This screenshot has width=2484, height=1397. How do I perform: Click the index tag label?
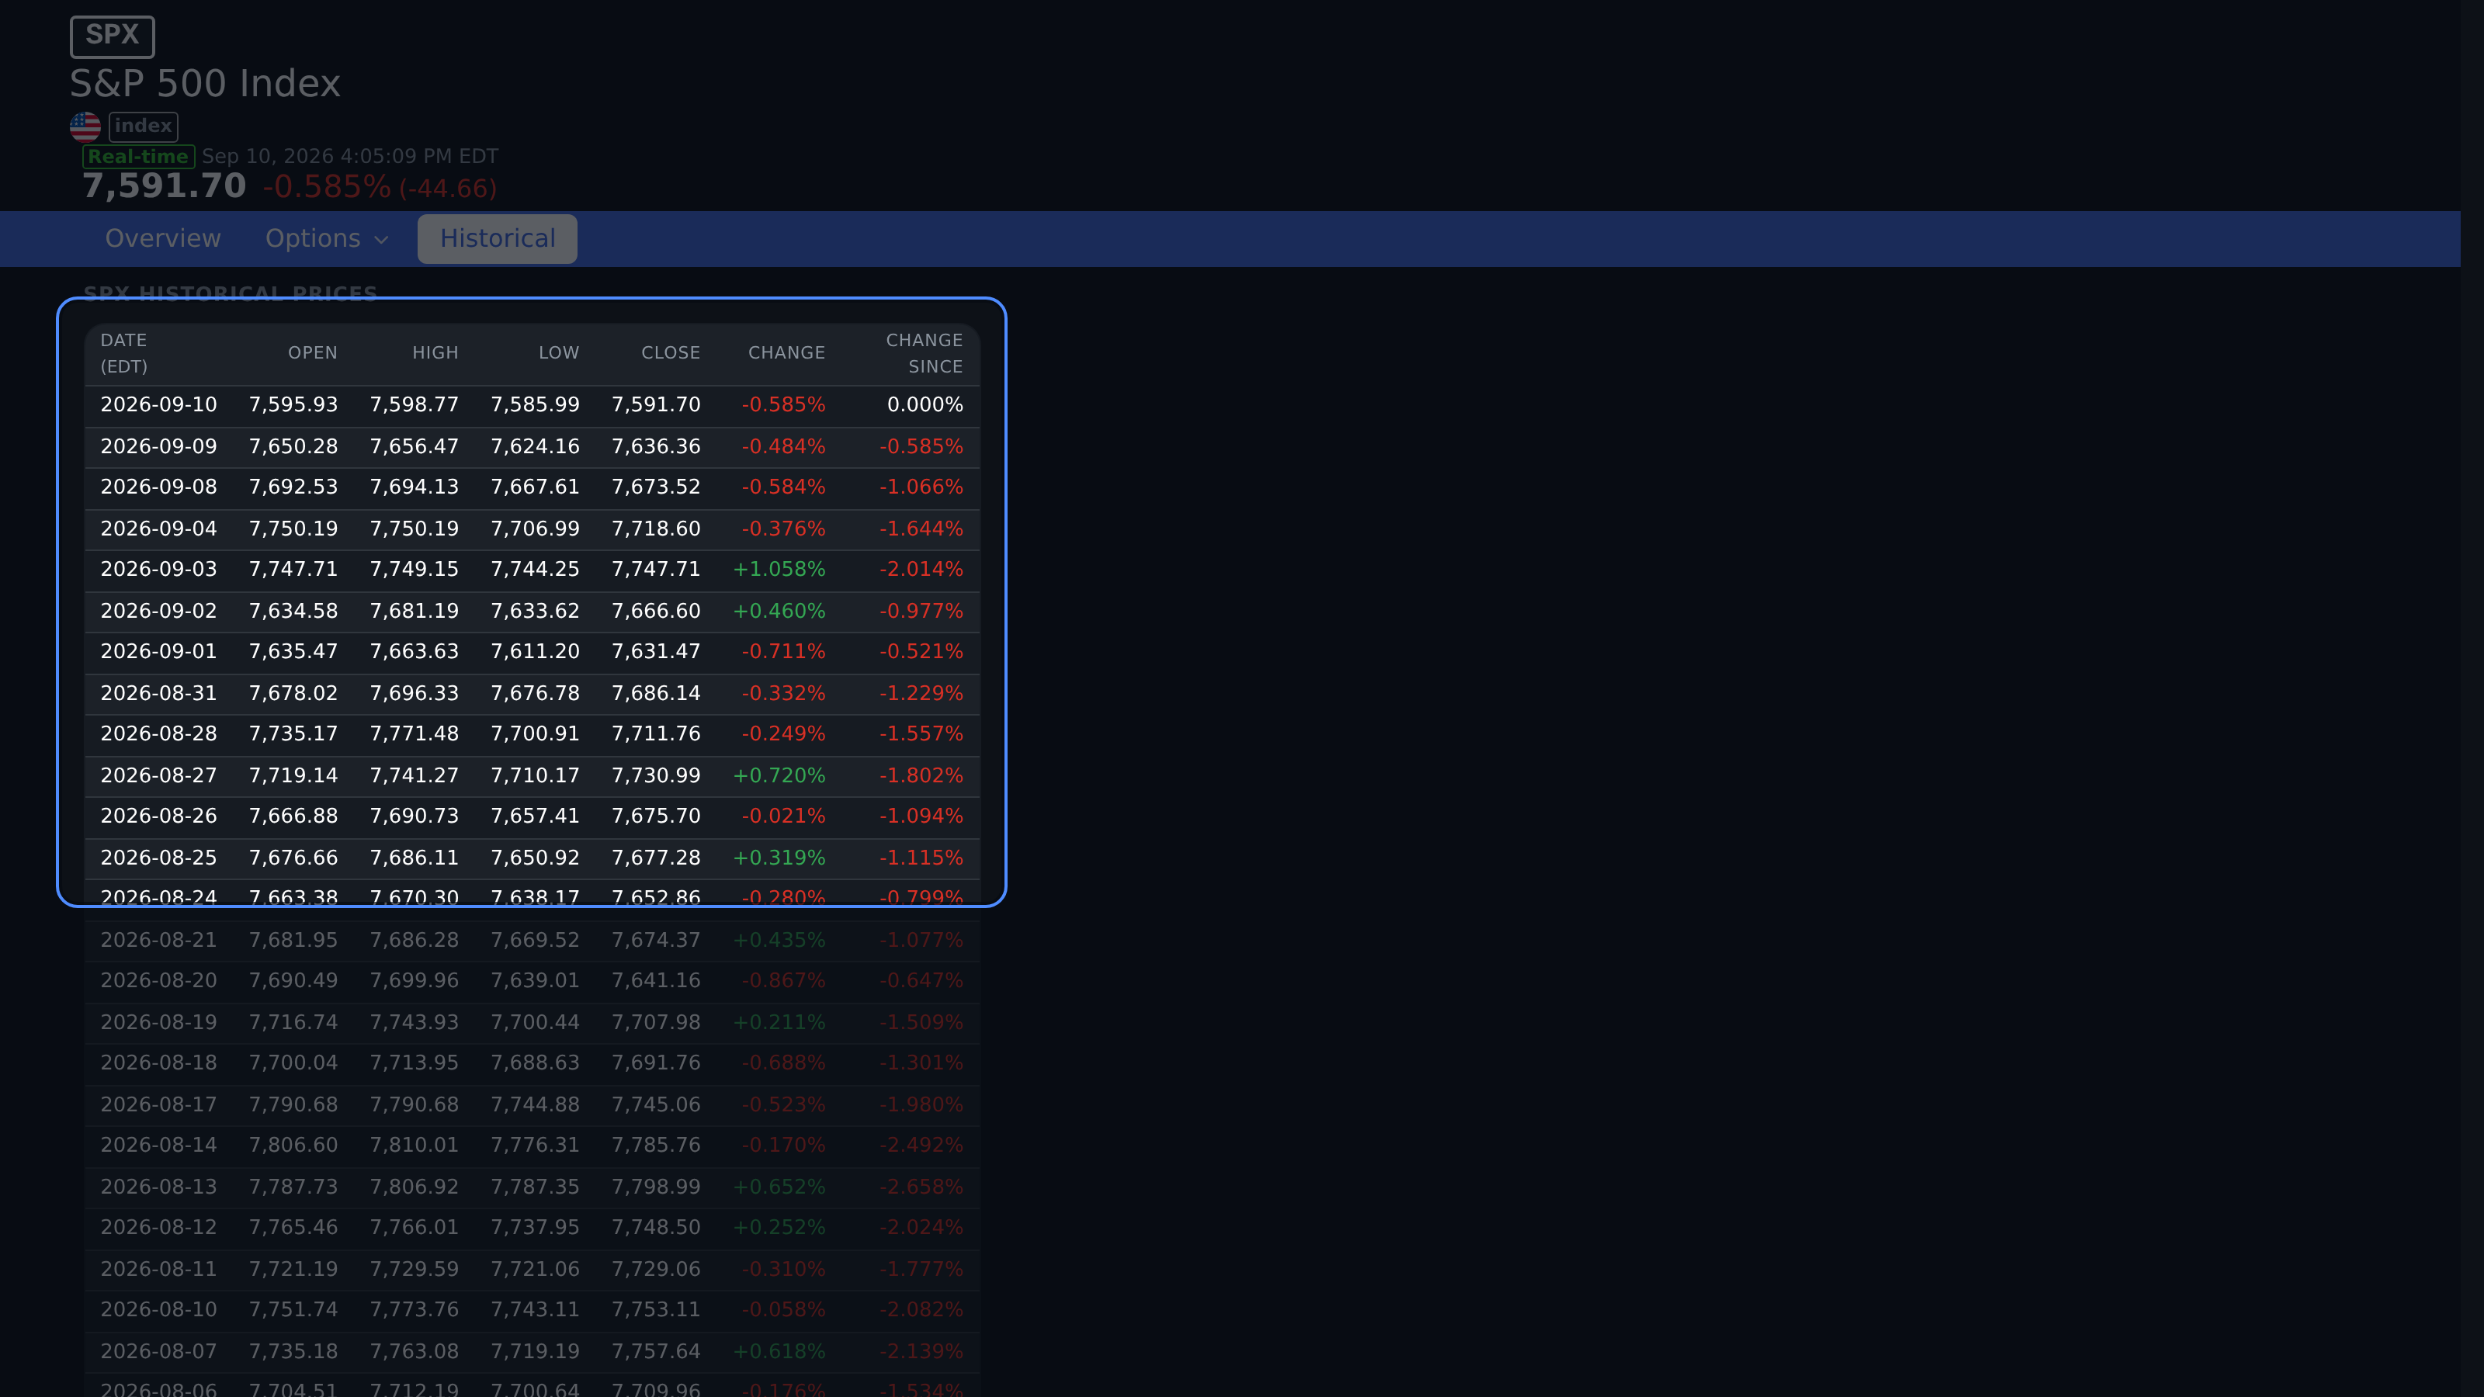144,127
